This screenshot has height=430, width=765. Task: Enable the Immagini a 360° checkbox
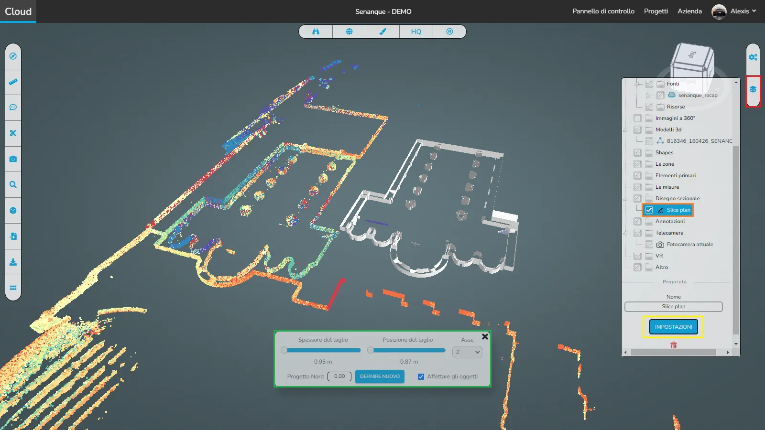[637, 118]
